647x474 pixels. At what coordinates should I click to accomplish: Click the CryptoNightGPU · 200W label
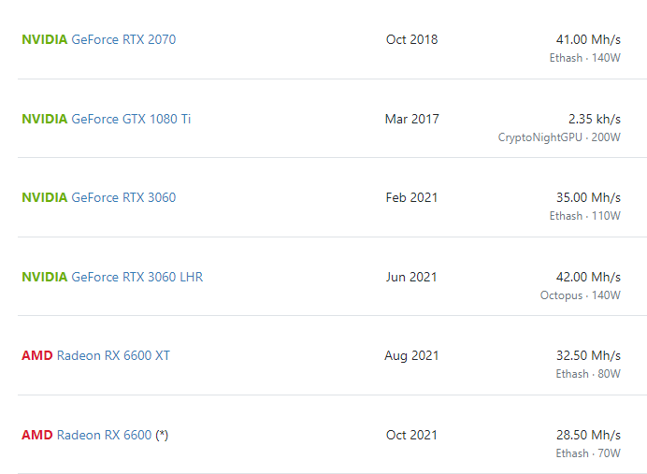click(559, 137)
